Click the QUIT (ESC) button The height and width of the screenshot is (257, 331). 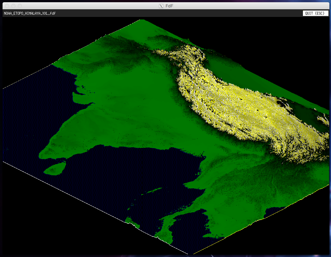(x=315, y=13)
